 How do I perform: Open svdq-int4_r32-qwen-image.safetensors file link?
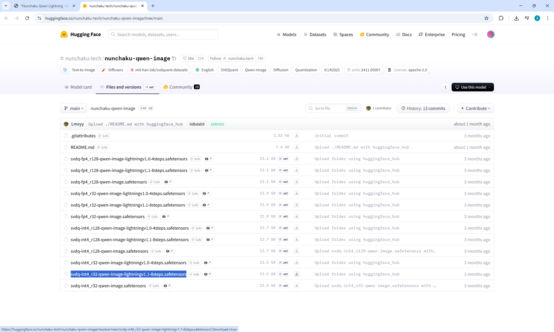(x=108, y=286)
